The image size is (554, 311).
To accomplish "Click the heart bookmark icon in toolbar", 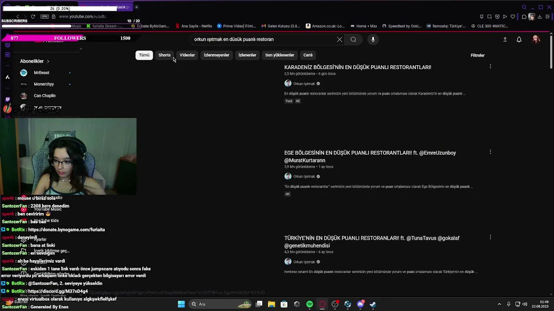I will 513,16.
